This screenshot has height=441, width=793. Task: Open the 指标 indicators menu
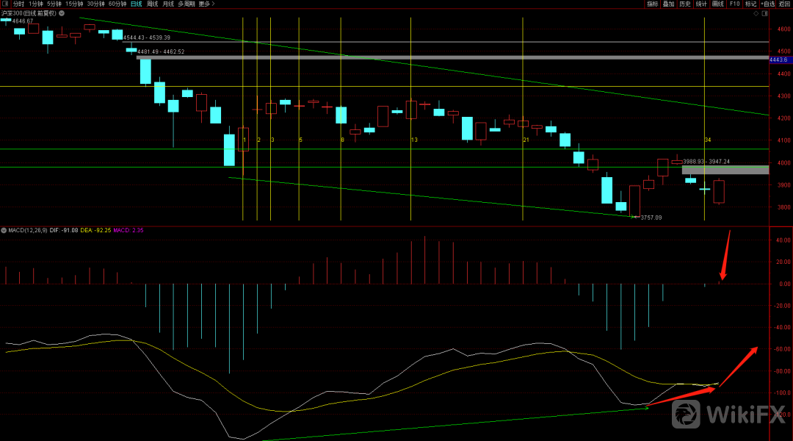(652, 4)
